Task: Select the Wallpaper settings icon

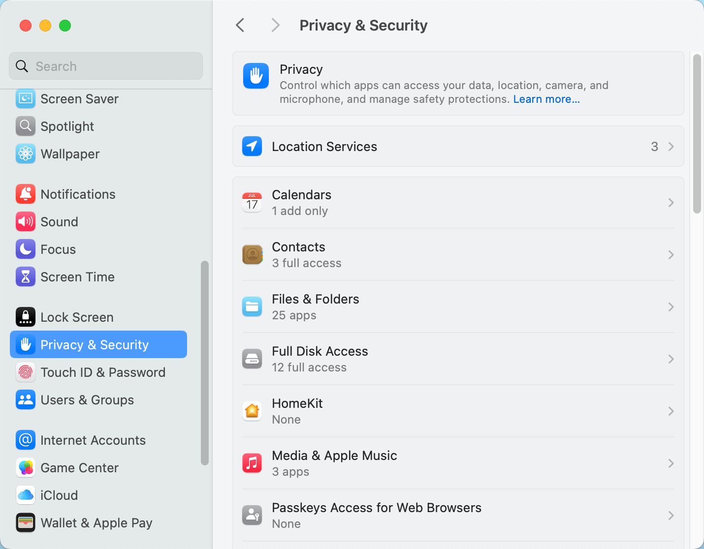Action: [x=26, y=153]
